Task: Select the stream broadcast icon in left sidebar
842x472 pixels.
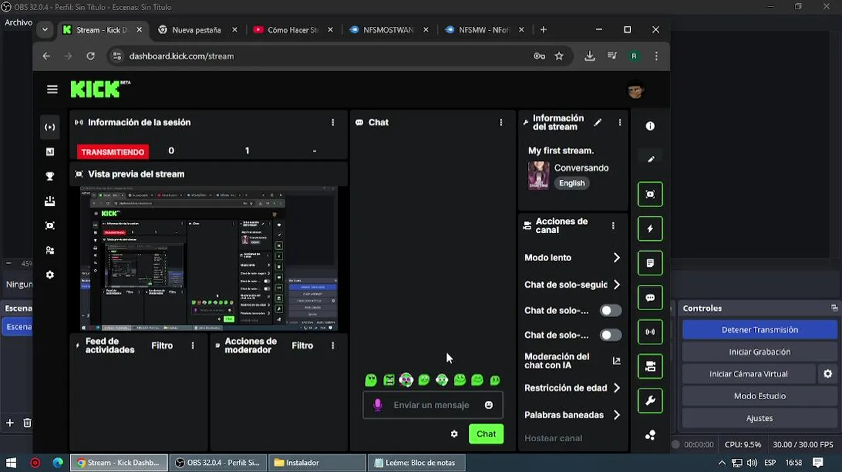Action: click(x=50, y=127)
